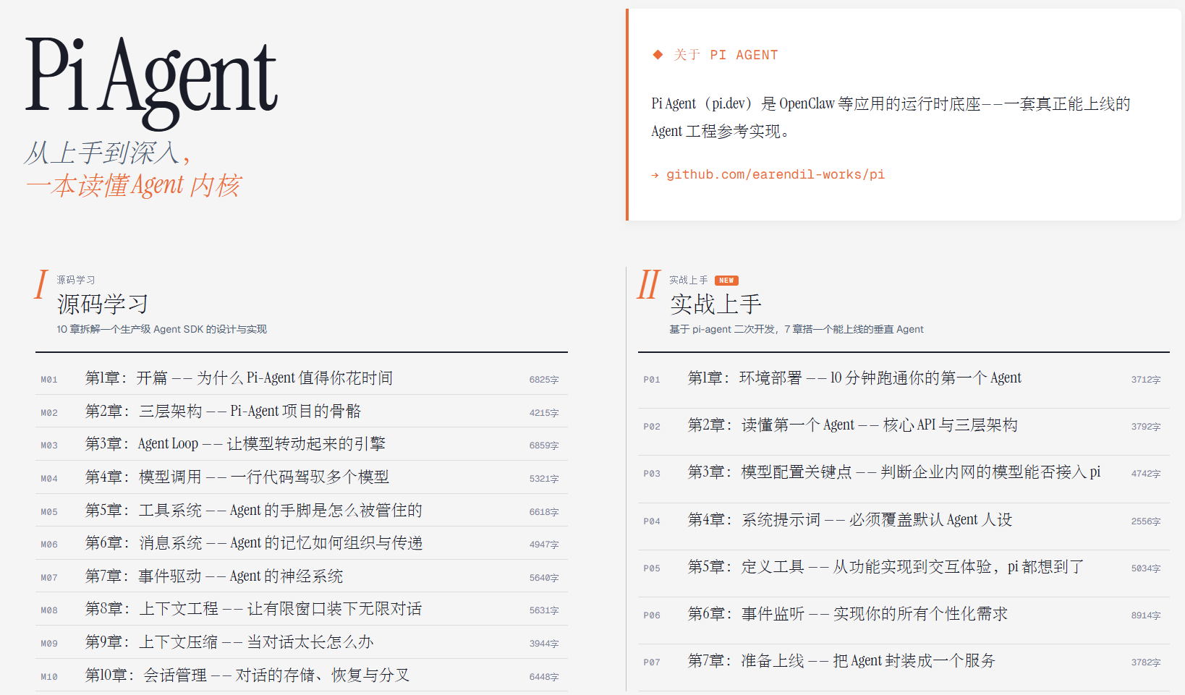
Task: Click the subtitle 一本读懂 Agent 内核
Action: point(133,186)
